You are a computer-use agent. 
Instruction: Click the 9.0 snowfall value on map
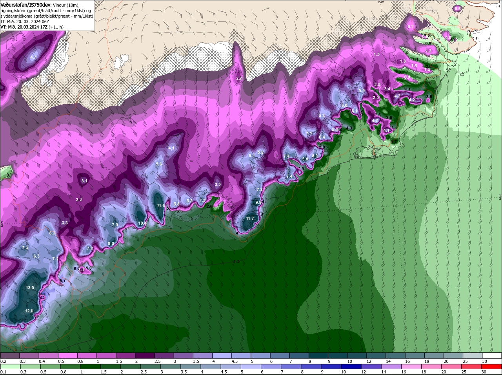111,243
